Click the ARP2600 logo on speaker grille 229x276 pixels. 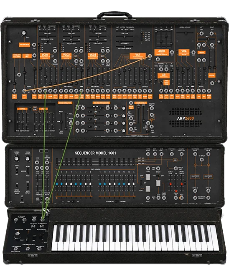coord(185,118)
